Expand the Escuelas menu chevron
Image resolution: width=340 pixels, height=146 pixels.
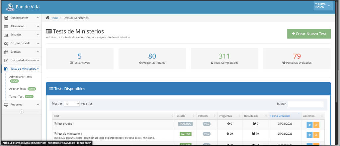coord(38,35)
